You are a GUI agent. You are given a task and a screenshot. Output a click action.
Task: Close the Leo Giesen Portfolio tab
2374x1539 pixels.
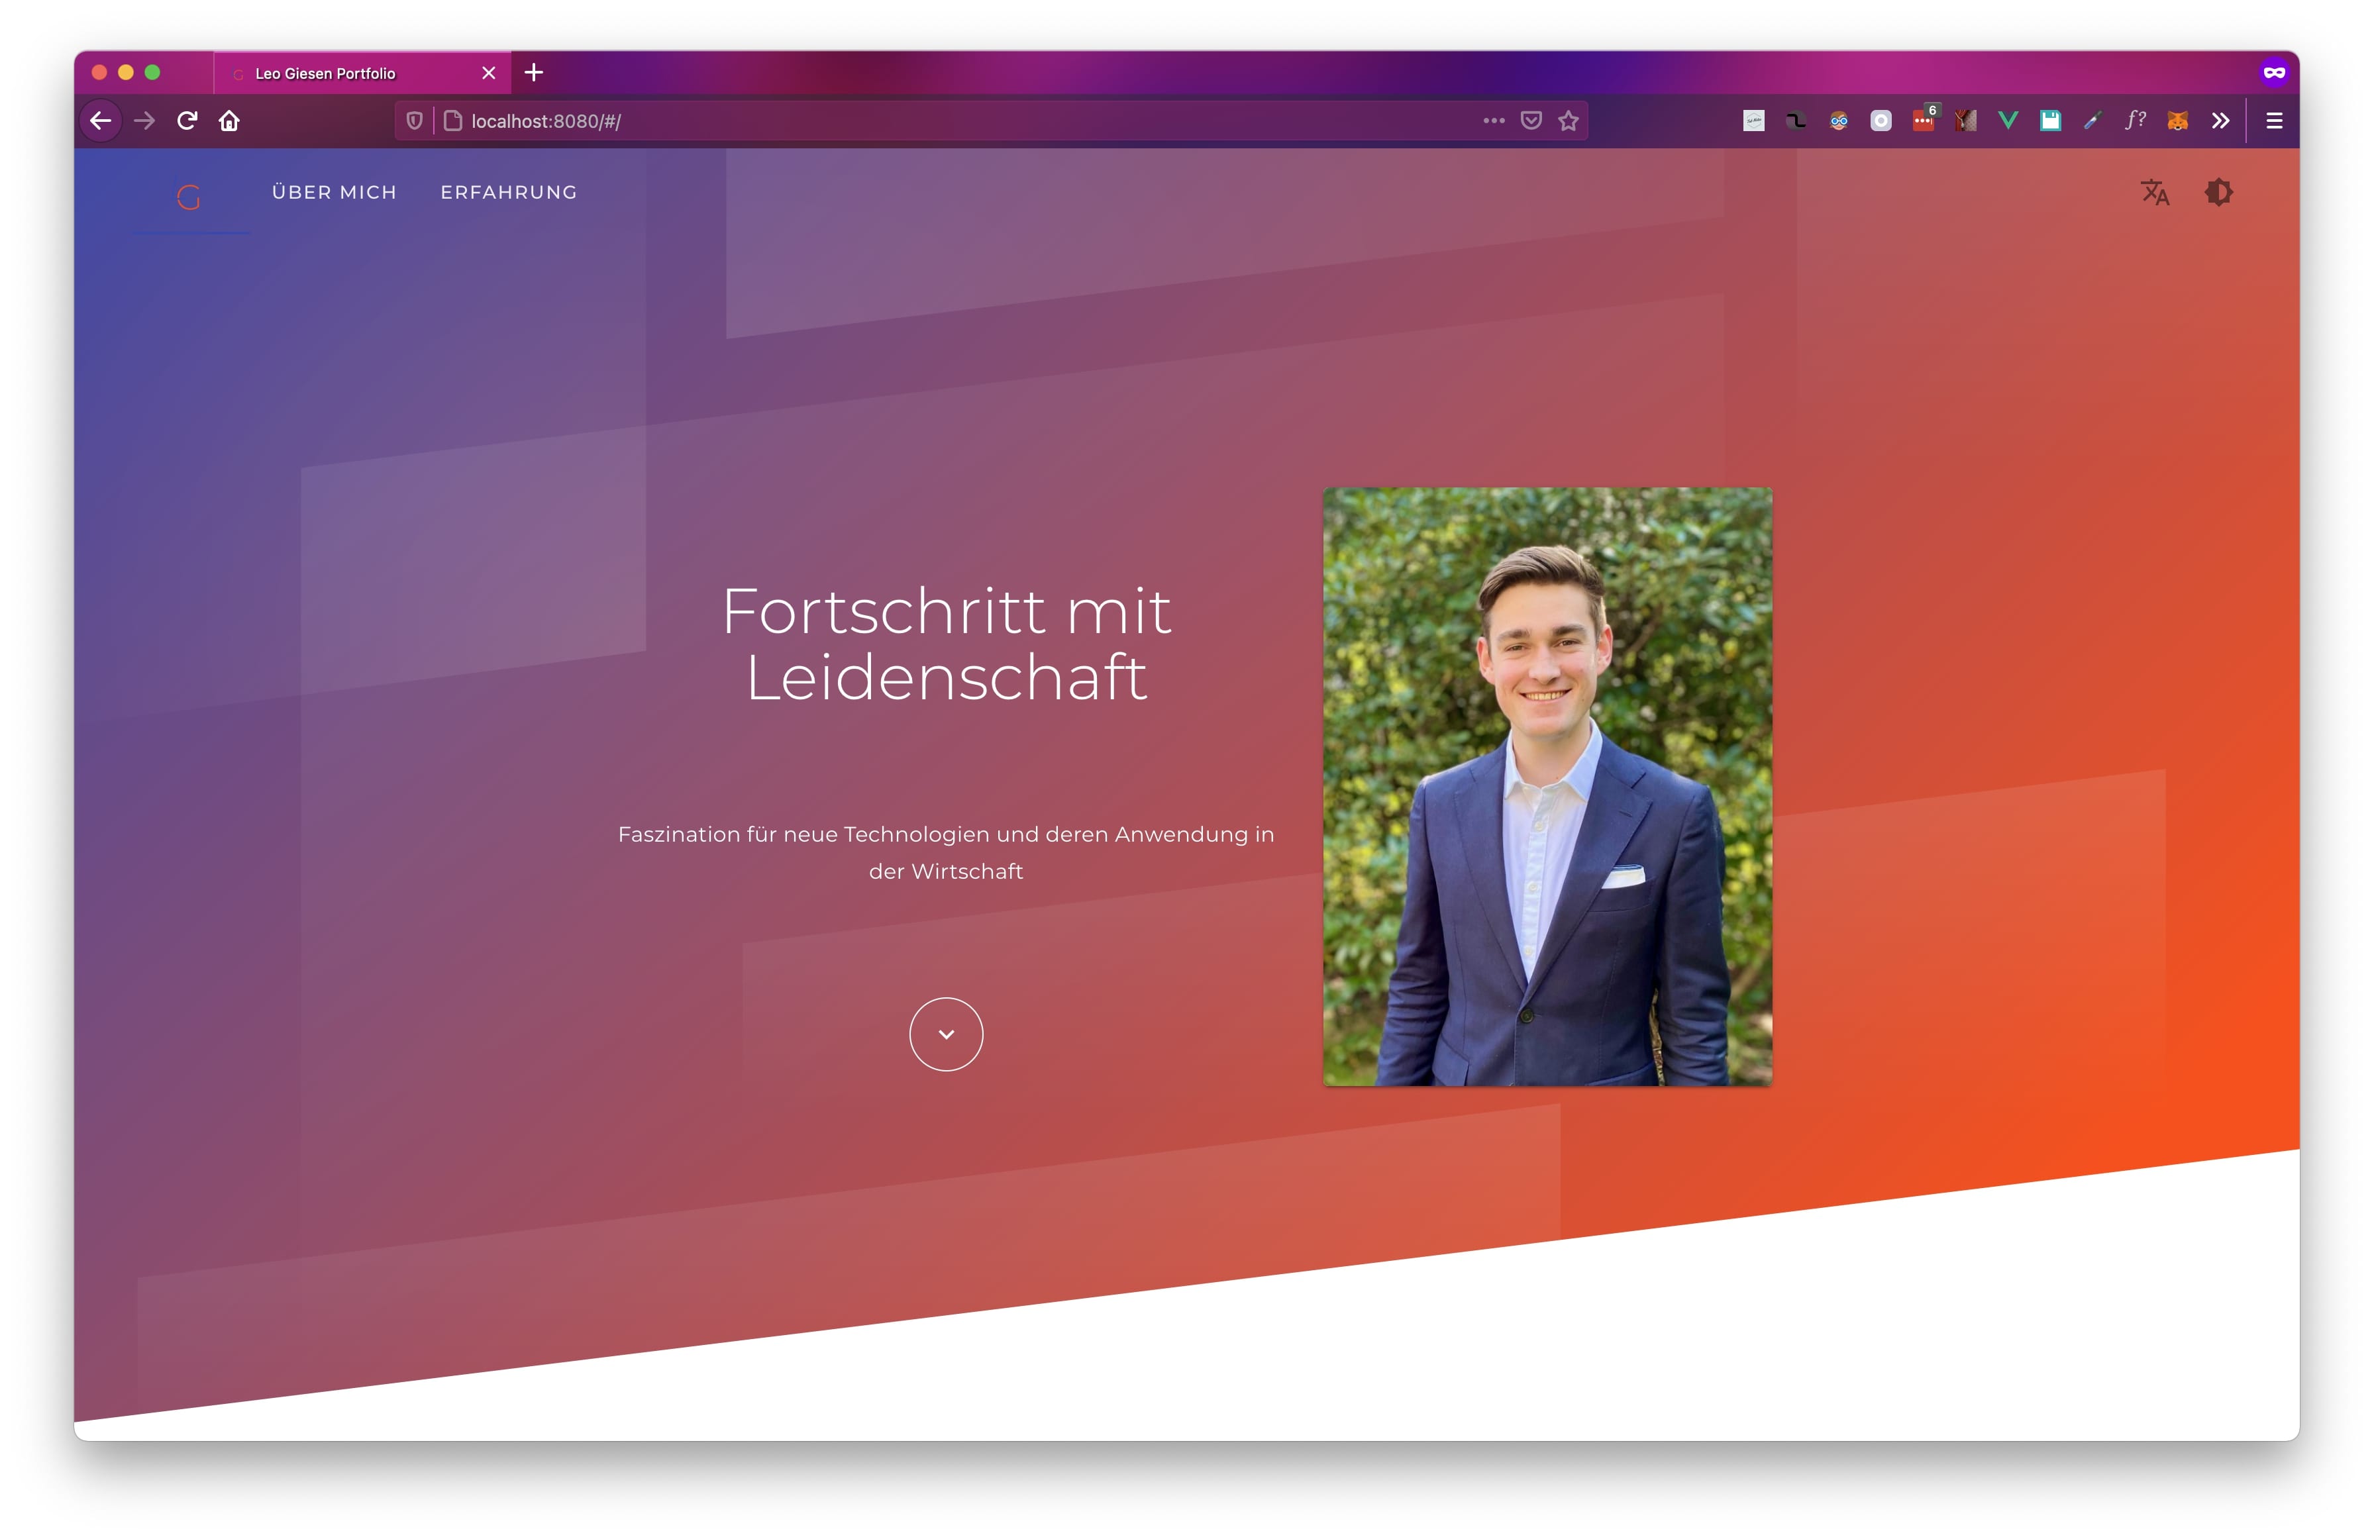pyautogui.click(x=489, y=73)
